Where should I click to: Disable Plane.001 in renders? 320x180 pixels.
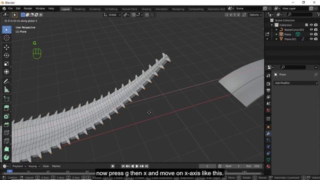316,39
